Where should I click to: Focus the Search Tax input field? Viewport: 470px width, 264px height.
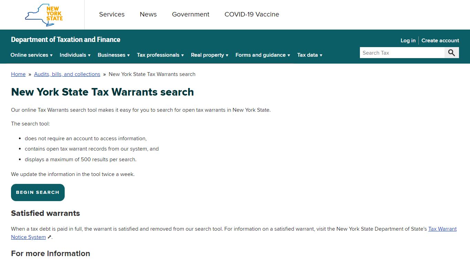point(402,53)
